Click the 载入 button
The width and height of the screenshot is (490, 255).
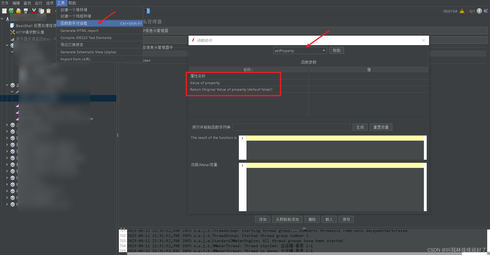329,219
